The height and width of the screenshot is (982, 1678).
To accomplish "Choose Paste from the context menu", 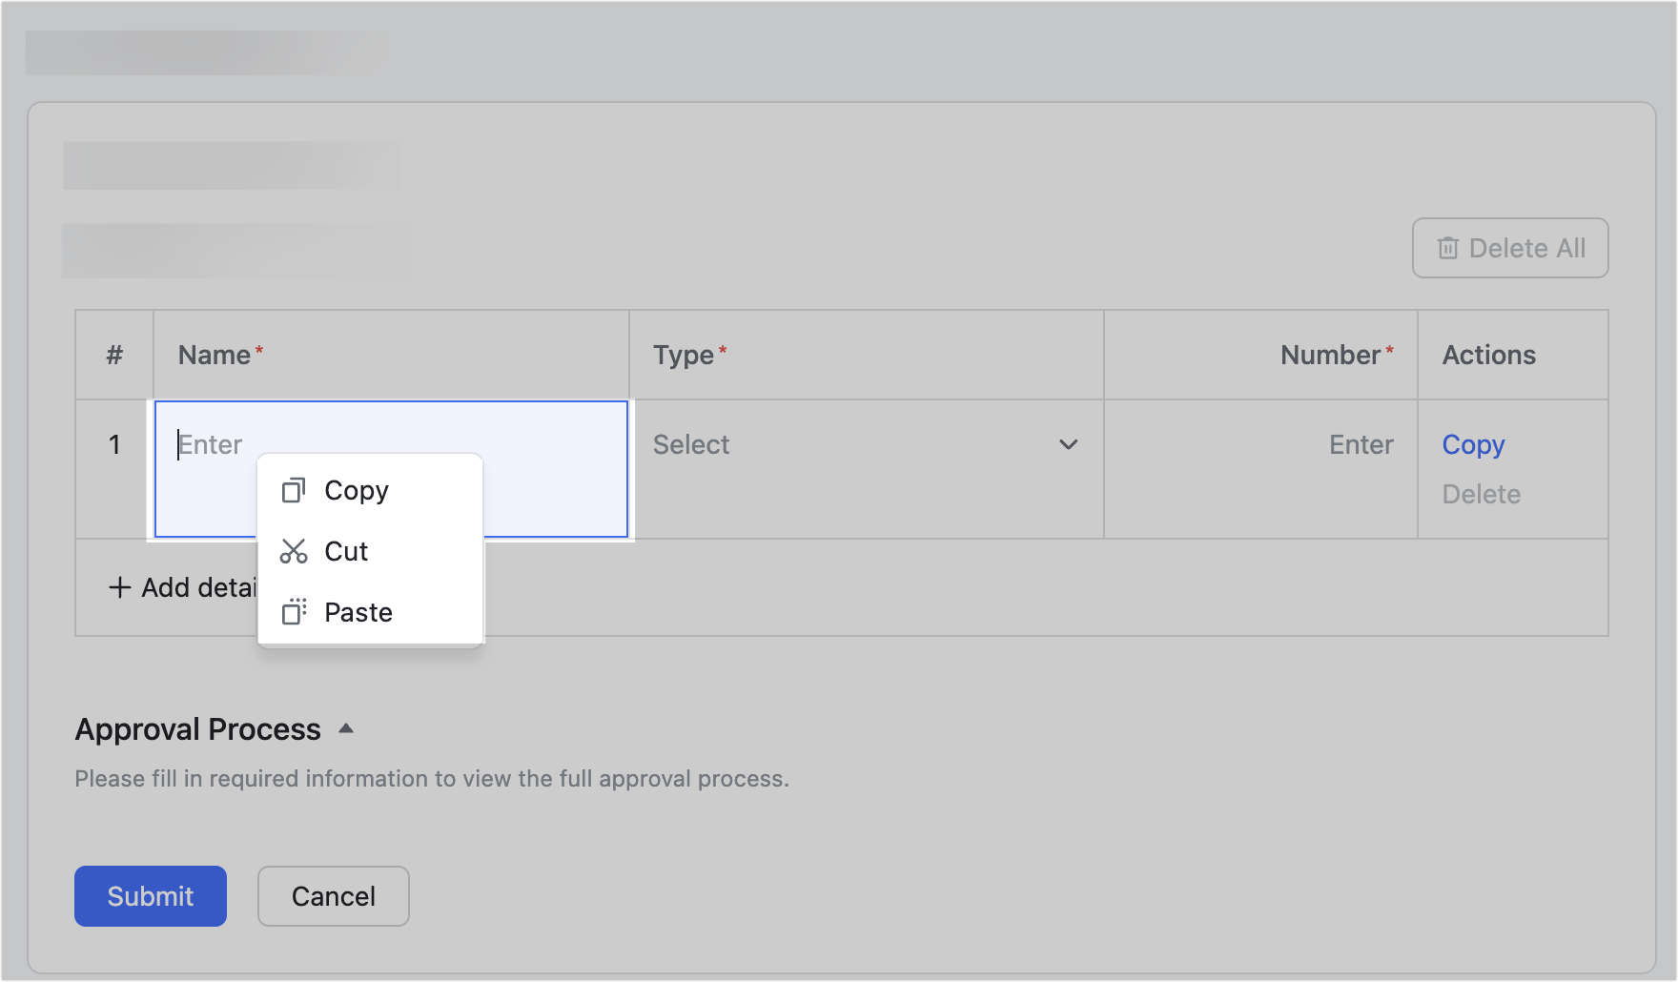I will coord(358,611).
